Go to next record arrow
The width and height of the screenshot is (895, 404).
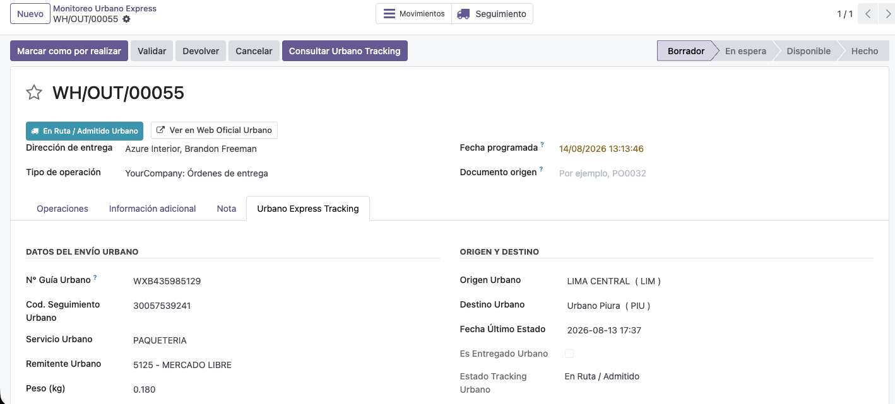887,14
